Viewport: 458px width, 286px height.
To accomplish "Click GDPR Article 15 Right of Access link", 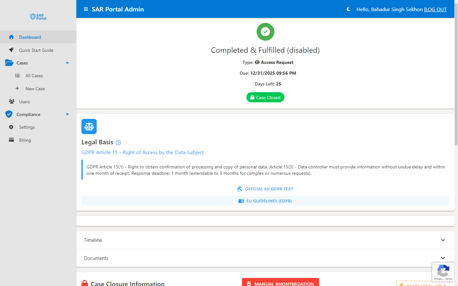I will click(x=142, y=152).
